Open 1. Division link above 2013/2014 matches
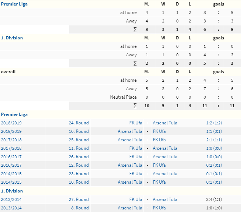This screenshot has width=241, height=212. pyautogui.click(x=12, y=191)
